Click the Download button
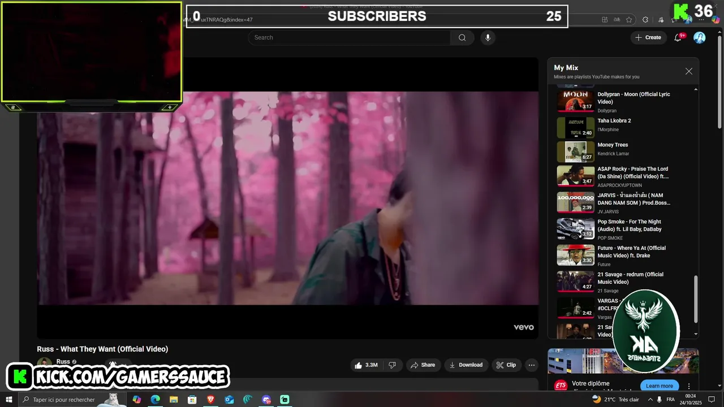Image resolution: width=724 pixels, height=407 pixels. tap(466, 365)
